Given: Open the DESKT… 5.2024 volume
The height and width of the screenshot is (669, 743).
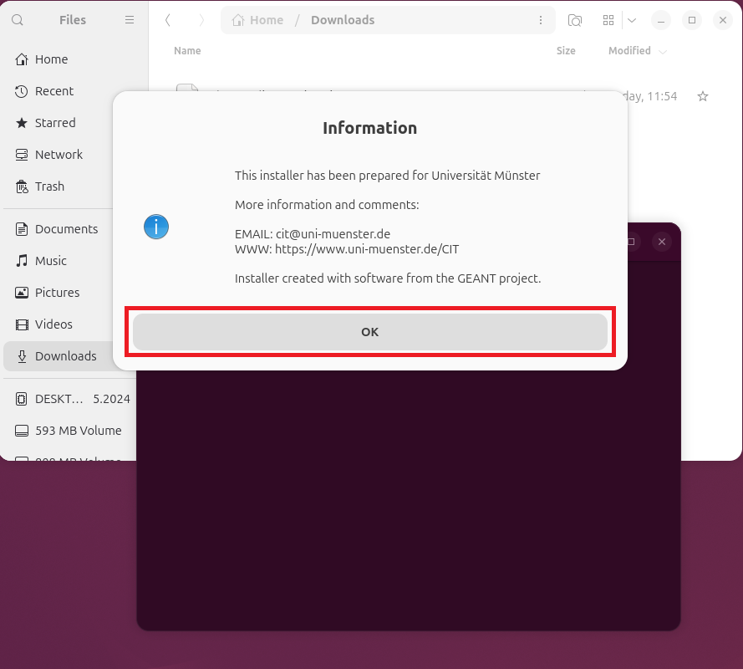Looking at the screenshot, I should tap(72, 399).
